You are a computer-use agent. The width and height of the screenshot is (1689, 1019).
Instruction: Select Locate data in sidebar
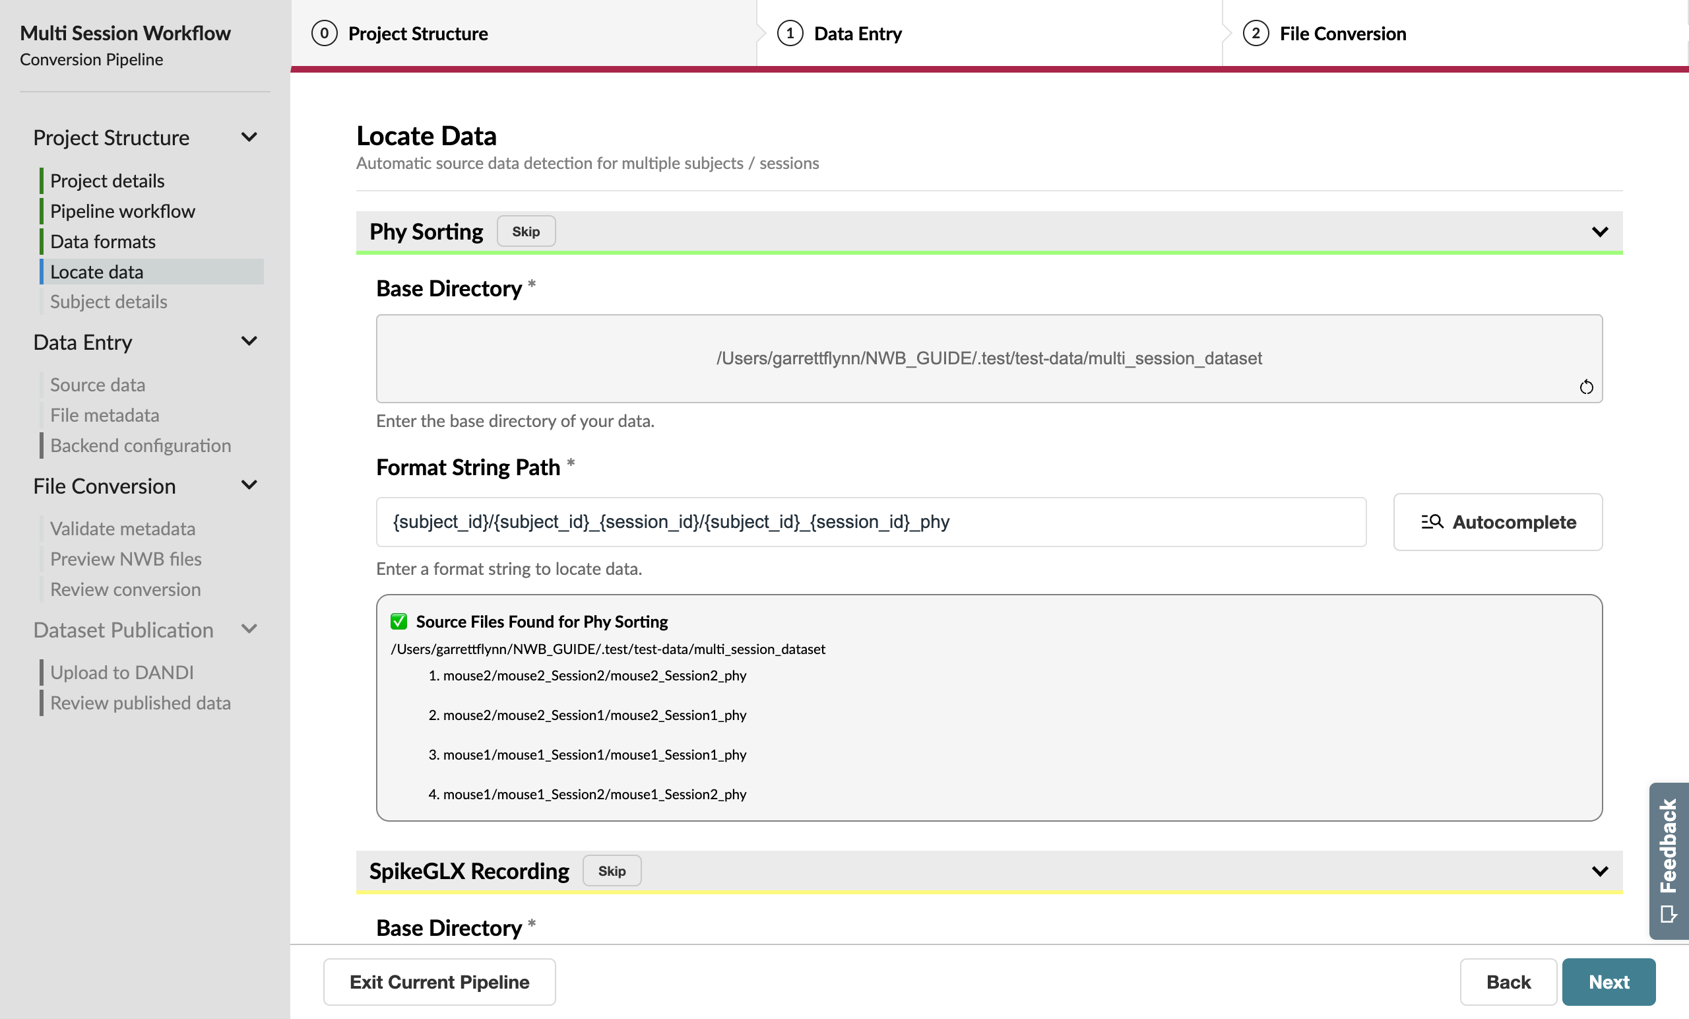pyautogui.click(x=152, y=271)
